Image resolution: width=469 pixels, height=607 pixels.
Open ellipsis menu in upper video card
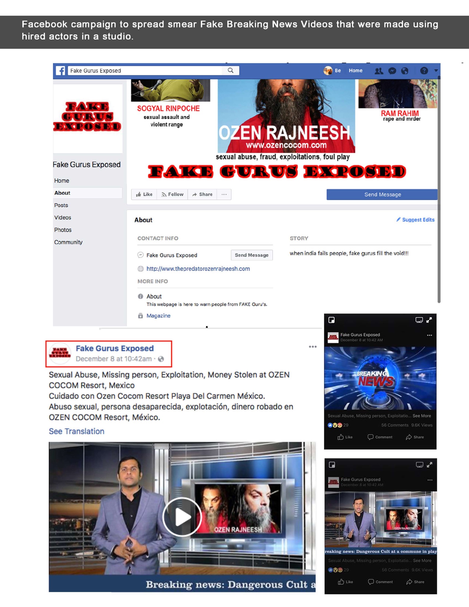coord(430,335)
